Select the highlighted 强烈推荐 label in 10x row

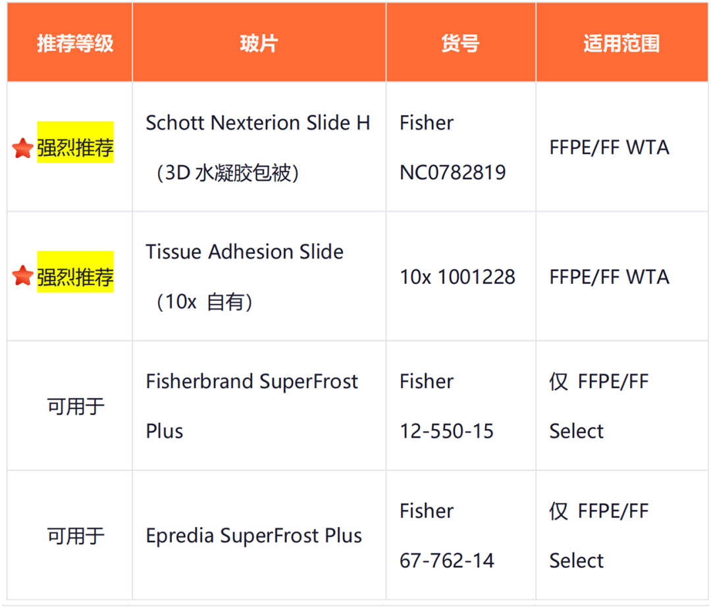75,271
